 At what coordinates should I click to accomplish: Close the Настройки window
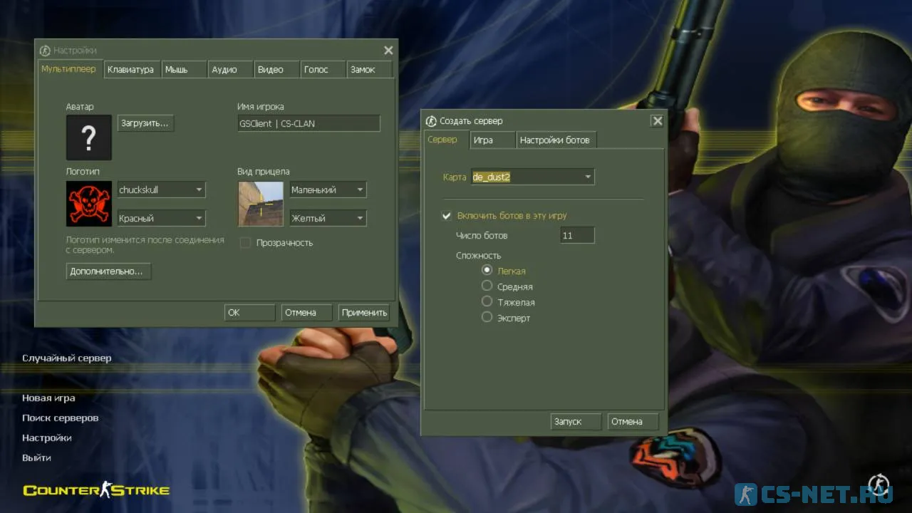388,50
